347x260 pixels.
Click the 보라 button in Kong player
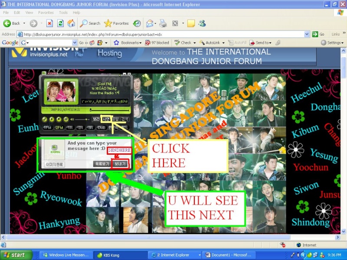click(96, 119)
